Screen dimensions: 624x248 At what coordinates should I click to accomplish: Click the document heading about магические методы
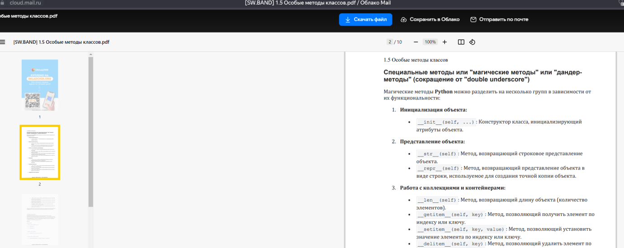pos(482,76)
